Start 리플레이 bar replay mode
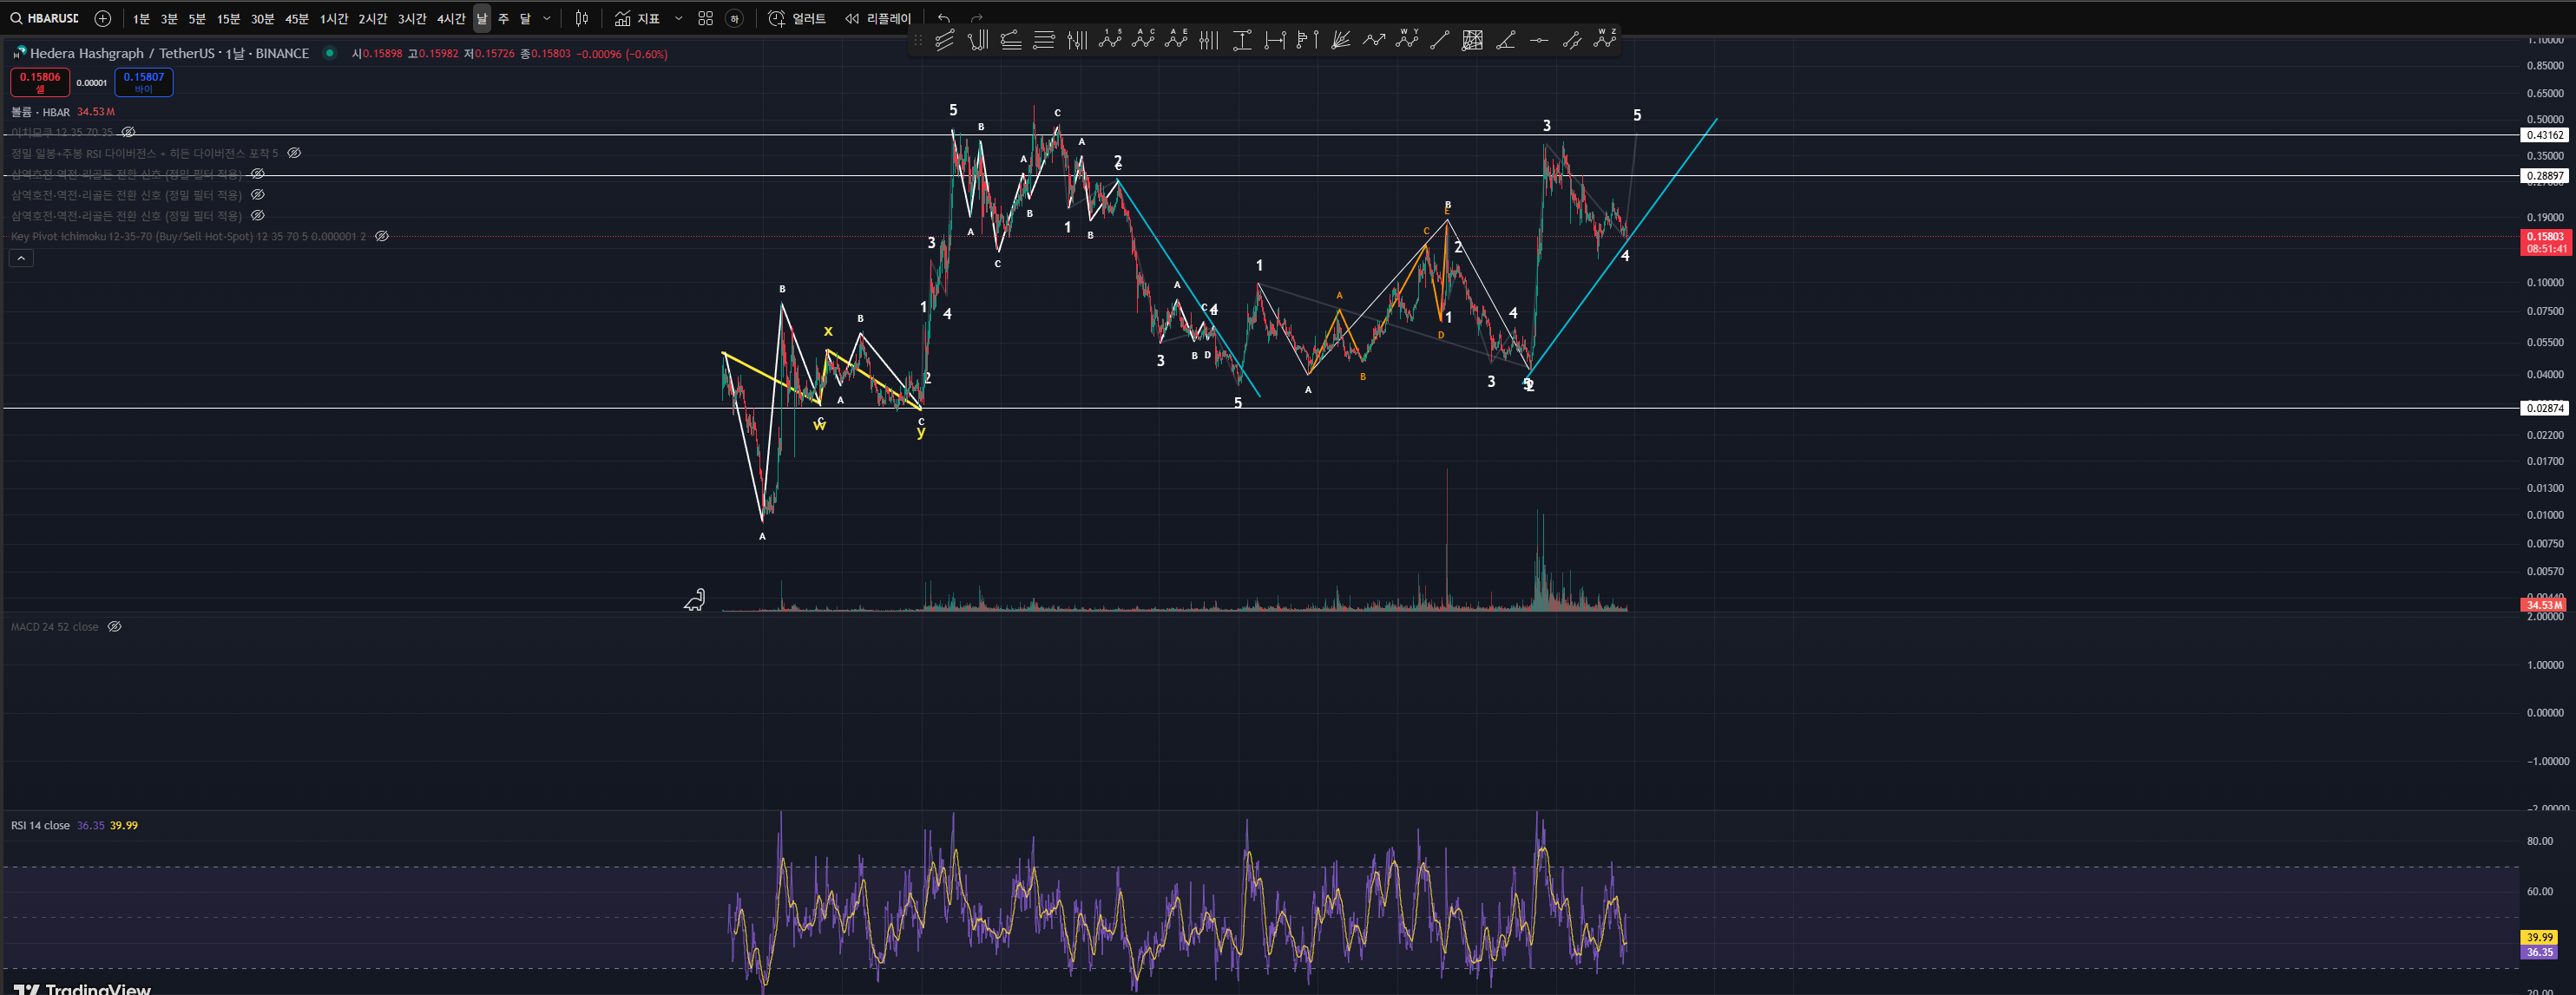This screenshot has height=995, width=2576. (879, 18)
